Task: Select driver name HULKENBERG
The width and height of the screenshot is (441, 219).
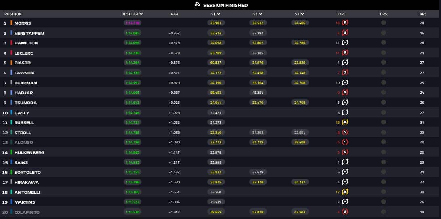Action: click(29, 152)
